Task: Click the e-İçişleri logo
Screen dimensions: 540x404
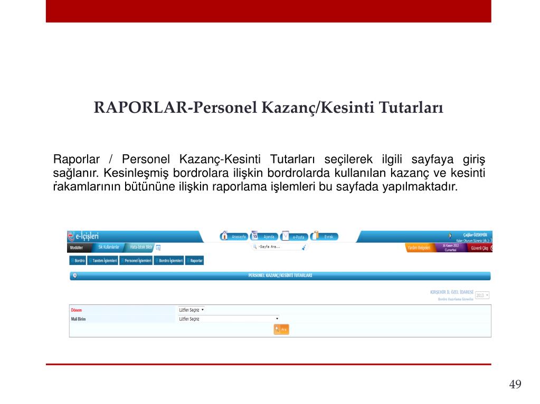Action: coord(83,236)
